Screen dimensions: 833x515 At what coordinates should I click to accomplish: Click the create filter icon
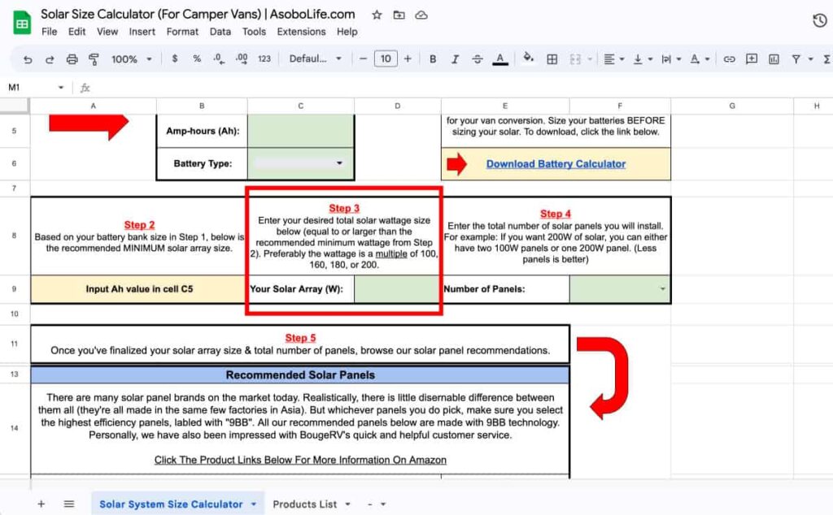coord(796,59)
